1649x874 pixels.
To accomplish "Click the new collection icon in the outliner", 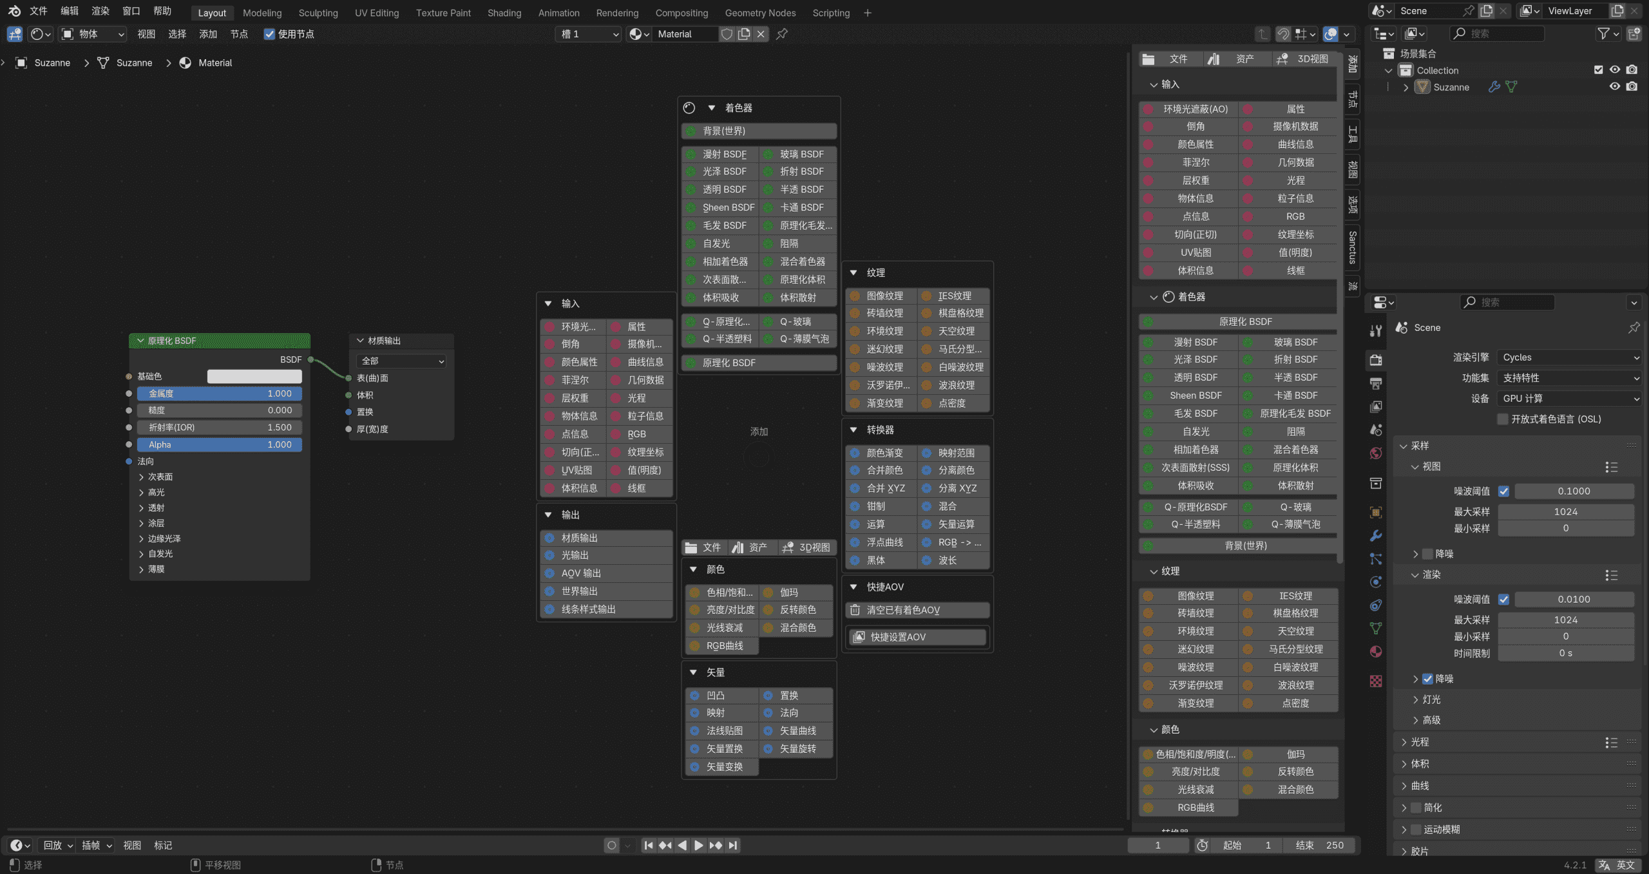I will (x=1634, y=33).
